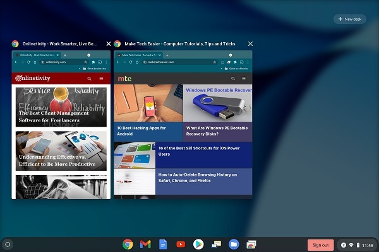
Task: Open the last shelf icon with Chrome logo
Action: tap(251, 244)
